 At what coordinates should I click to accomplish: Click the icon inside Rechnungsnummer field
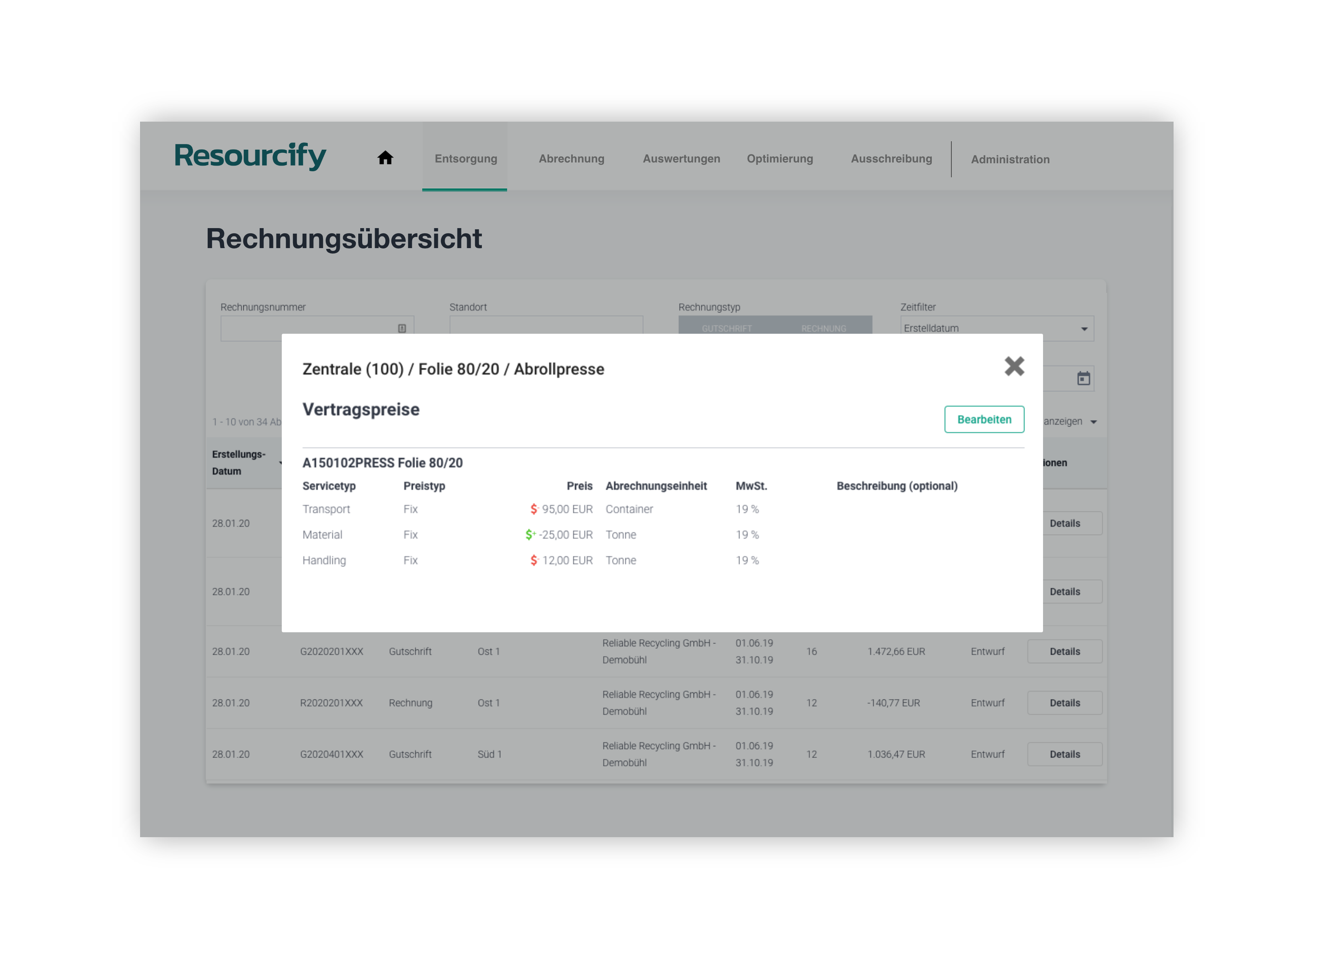tap(401, 328)
